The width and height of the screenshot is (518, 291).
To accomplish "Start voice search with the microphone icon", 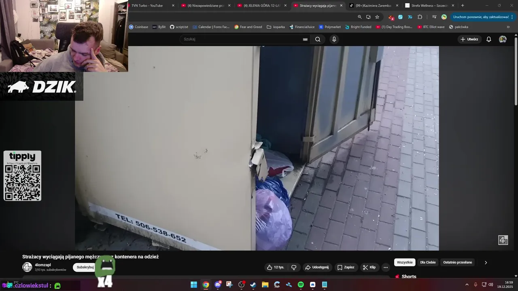I will tap(334, 39).
